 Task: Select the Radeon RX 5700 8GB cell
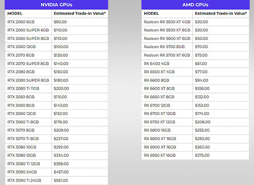[167, 47]
